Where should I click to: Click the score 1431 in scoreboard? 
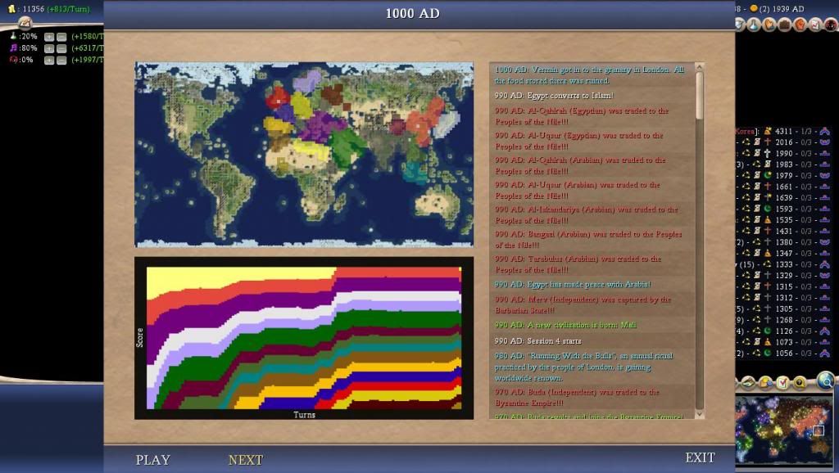coord(783,231)
